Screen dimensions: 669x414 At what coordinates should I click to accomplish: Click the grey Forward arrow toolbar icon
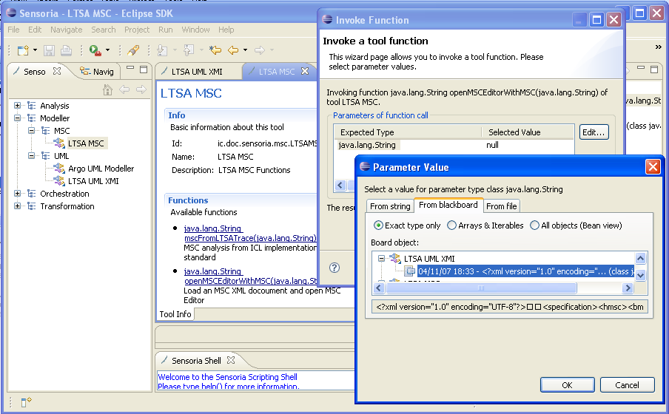coord(260,50)
